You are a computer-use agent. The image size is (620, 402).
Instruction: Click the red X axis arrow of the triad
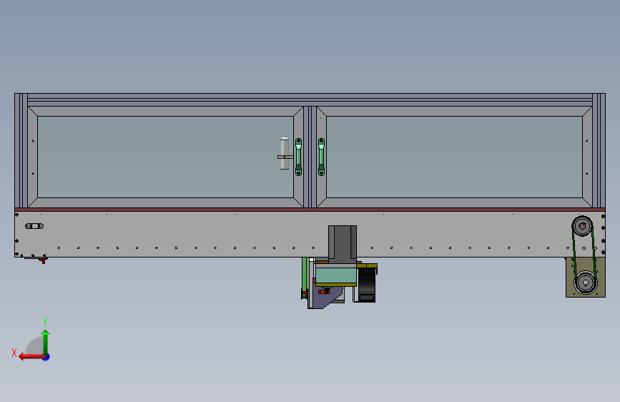31,357
